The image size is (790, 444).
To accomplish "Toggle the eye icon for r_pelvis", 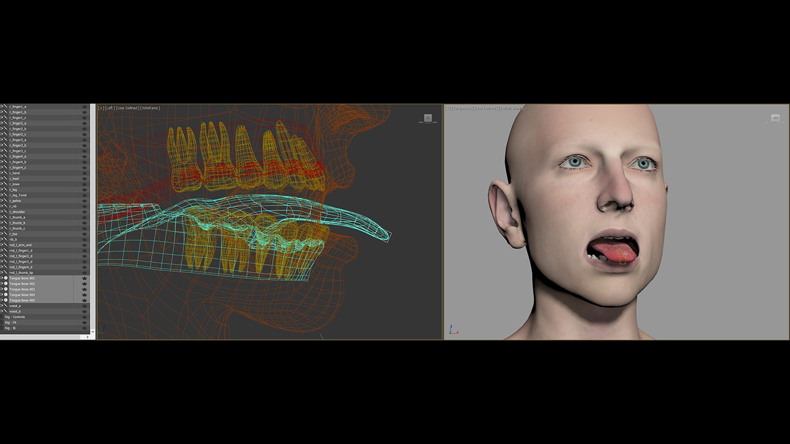I will pos(1,201).
